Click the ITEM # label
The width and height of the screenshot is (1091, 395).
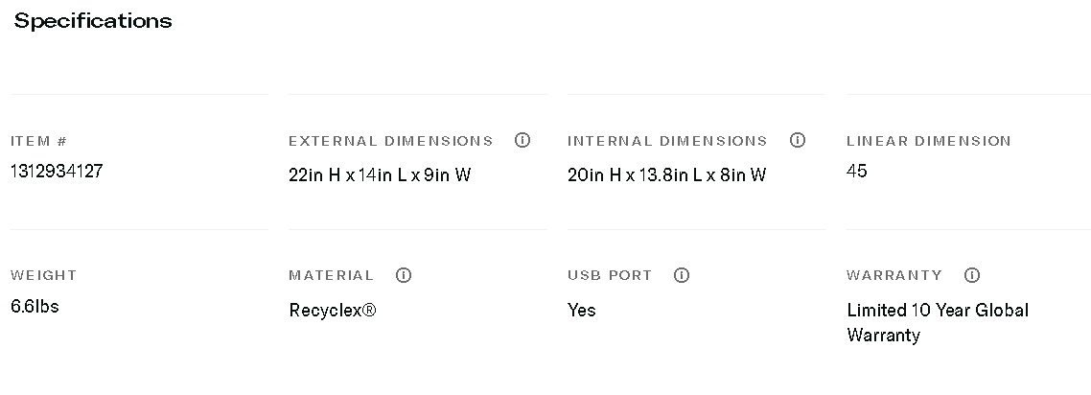[x=38, y=141]
